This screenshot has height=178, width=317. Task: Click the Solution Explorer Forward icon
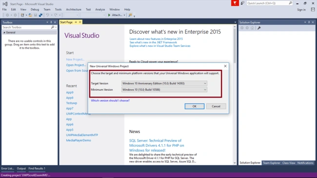pos(247,28)
